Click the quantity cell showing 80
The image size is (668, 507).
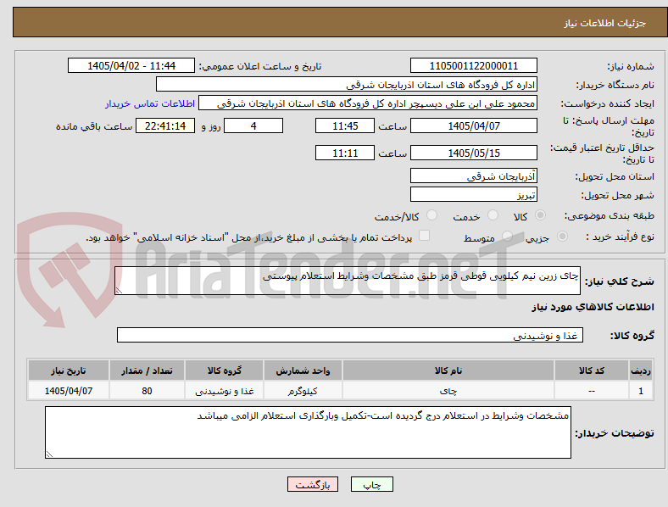point(147,391)
